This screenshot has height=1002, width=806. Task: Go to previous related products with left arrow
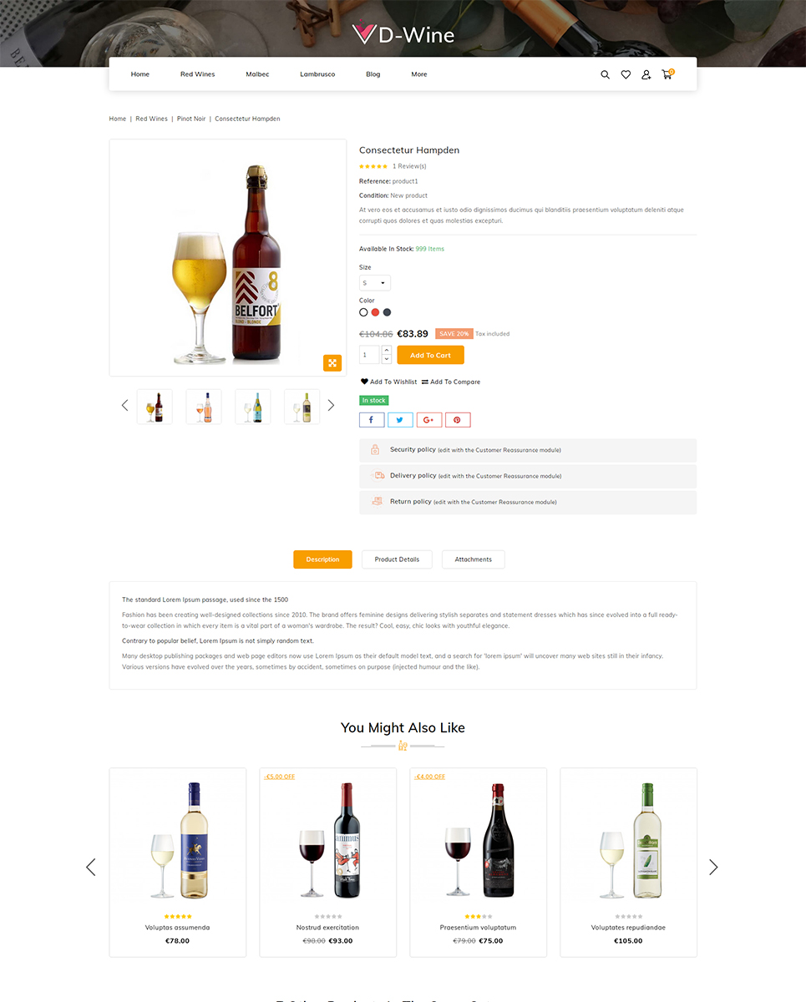[91, 867]
